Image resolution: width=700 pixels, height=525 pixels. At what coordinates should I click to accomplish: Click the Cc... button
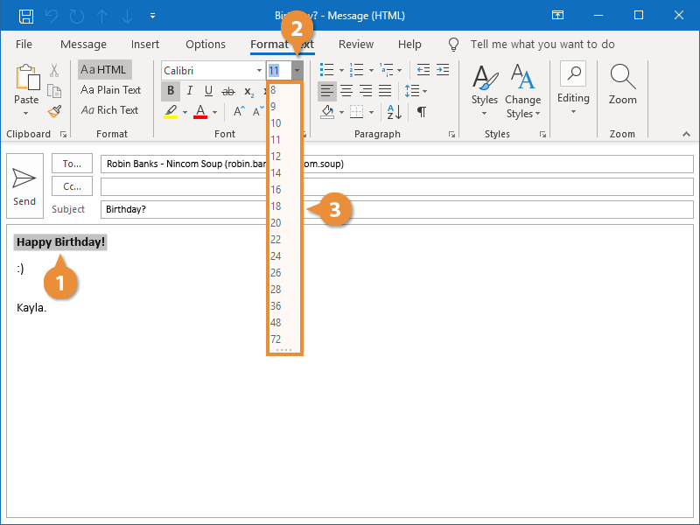click(x=71, y=185)
